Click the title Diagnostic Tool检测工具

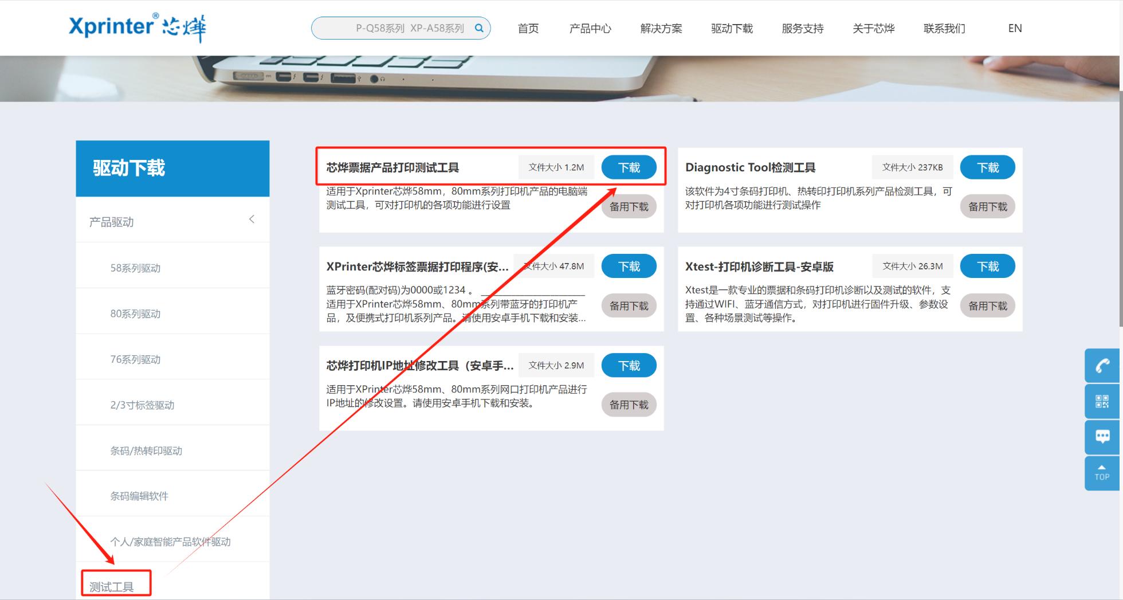750,167
